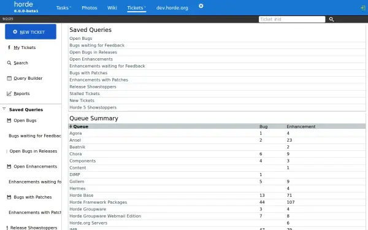Open 'Open Bugs' in Saved Queries list
The image size is (368, 230).
pyautogui.click(x=81, y=39)
